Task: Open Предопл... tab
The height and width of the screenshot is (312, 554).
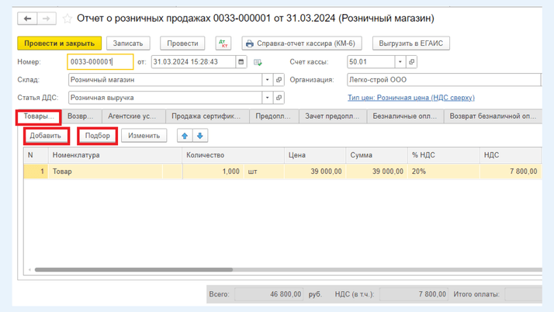Action: [273, 116]
